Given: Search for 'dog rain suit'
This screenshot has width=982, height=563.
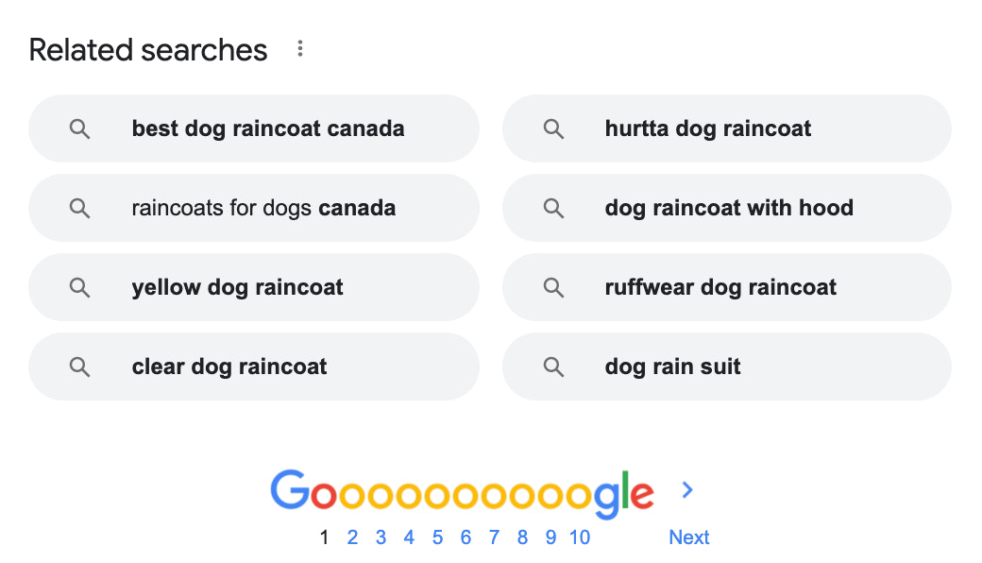Looking at the screenshot, I should tap(672, 367).
